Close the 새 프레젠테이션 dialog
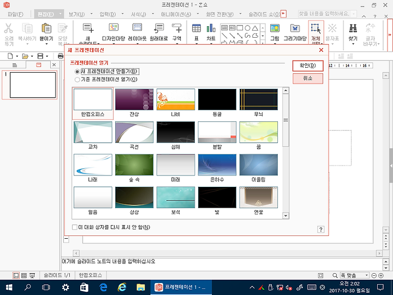This screenshot has width=393, height=295. (321, 50)
